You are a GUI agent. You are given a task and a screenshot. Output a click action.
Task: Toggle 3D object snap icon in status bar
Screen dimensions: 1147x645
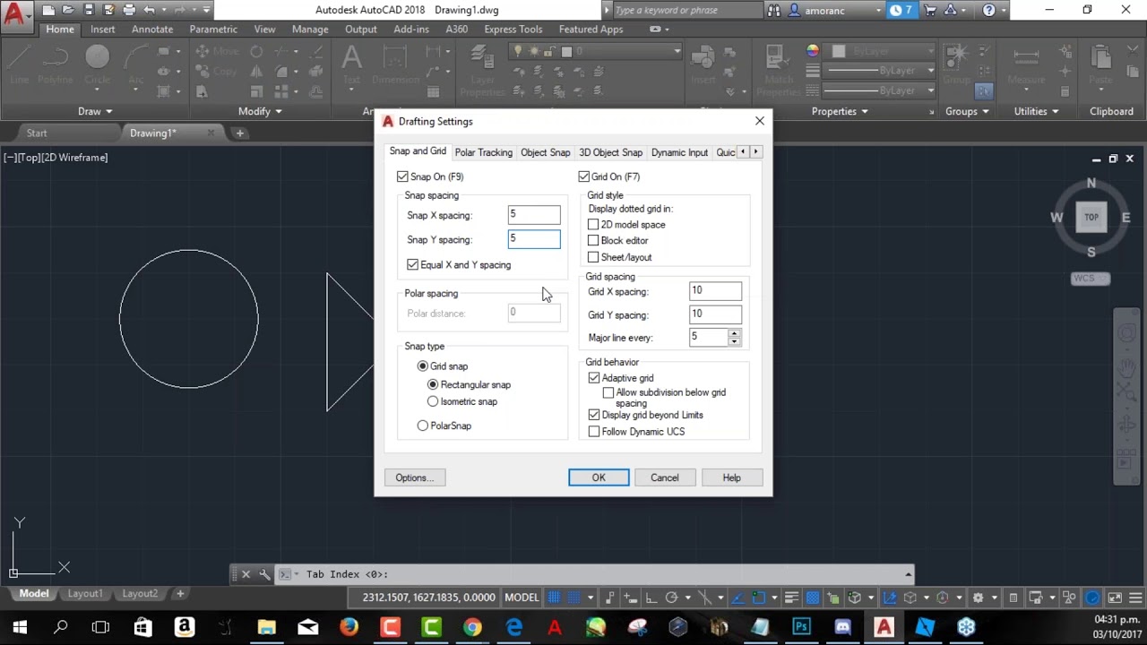[854, 598]
